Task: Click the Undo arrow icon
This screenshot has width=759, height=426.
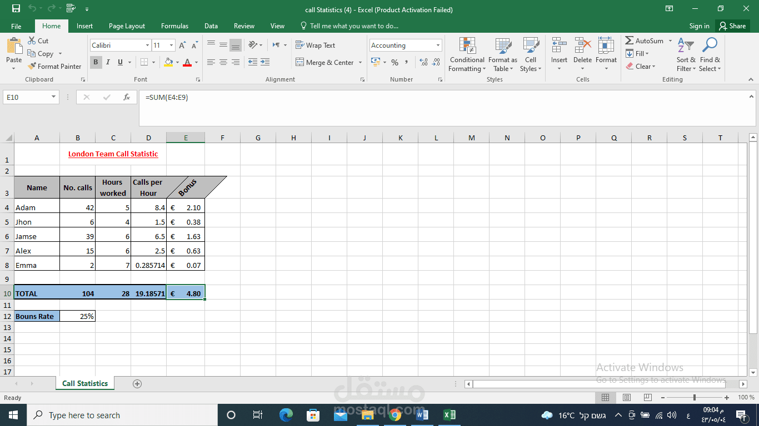Action: click(x=32, y=9)
